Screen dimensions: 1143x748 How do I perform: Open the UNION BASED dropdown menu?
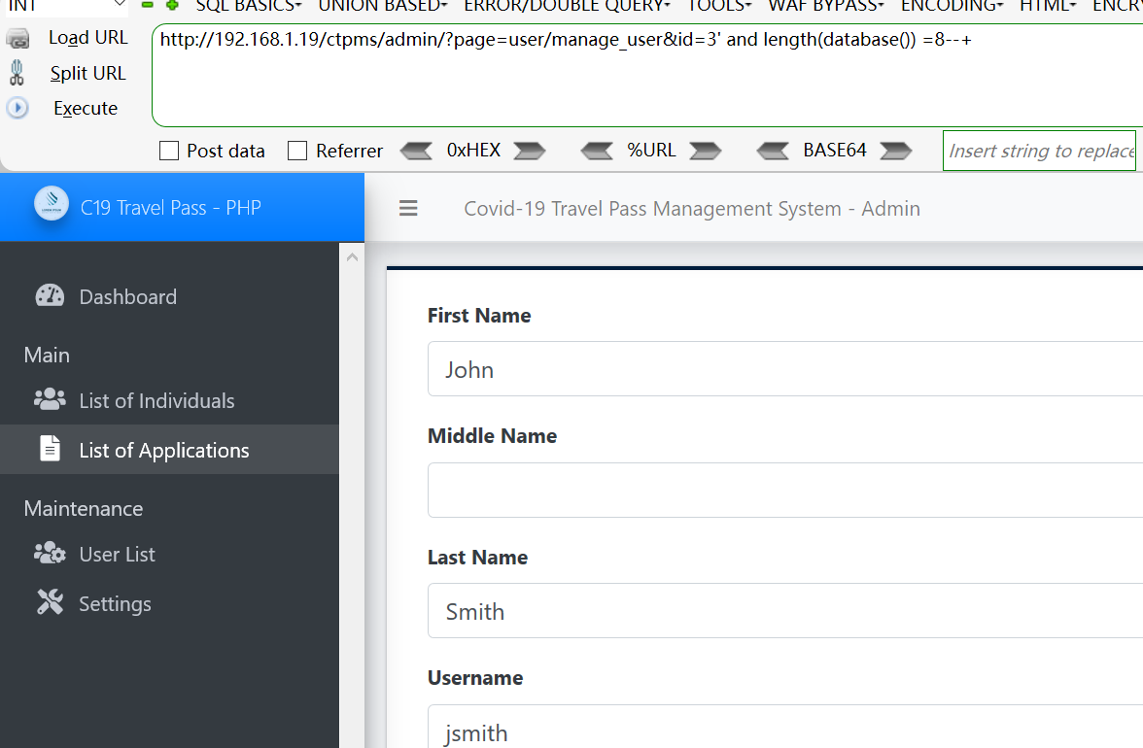(x=383, y=6)
